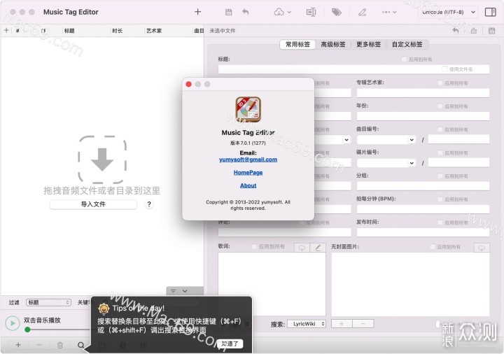This screenshot has height=354, width=504.
Task: Click the chevron next to the filter lines icon
Action: (185, 291)
